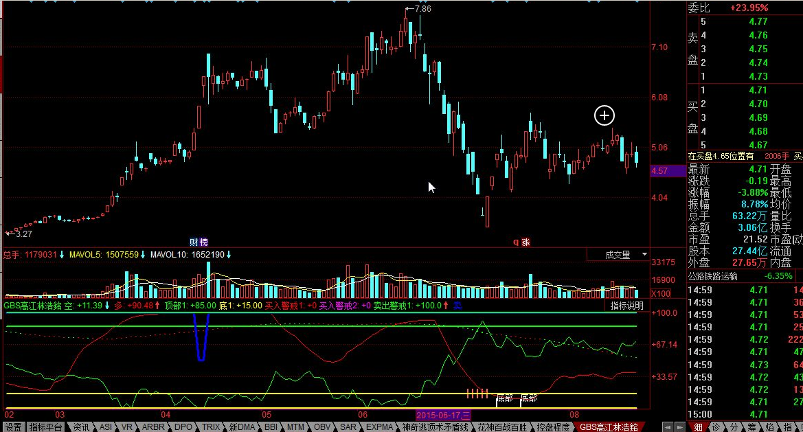This screenshot has height=432, width=803.
Task: Click the 涨 marker below the candlesticks
Action: click(x=525, y=242)
